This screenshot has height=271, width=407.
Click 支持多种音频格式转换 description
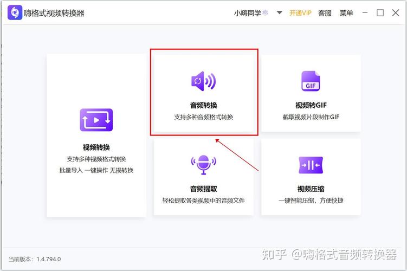[204, 117]
